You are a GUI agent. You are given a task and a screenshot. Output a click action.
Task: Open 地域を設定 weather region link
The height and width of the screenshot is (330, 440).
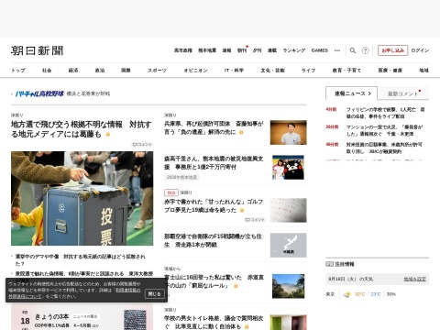pyautogui.click(x=414, y=279)
